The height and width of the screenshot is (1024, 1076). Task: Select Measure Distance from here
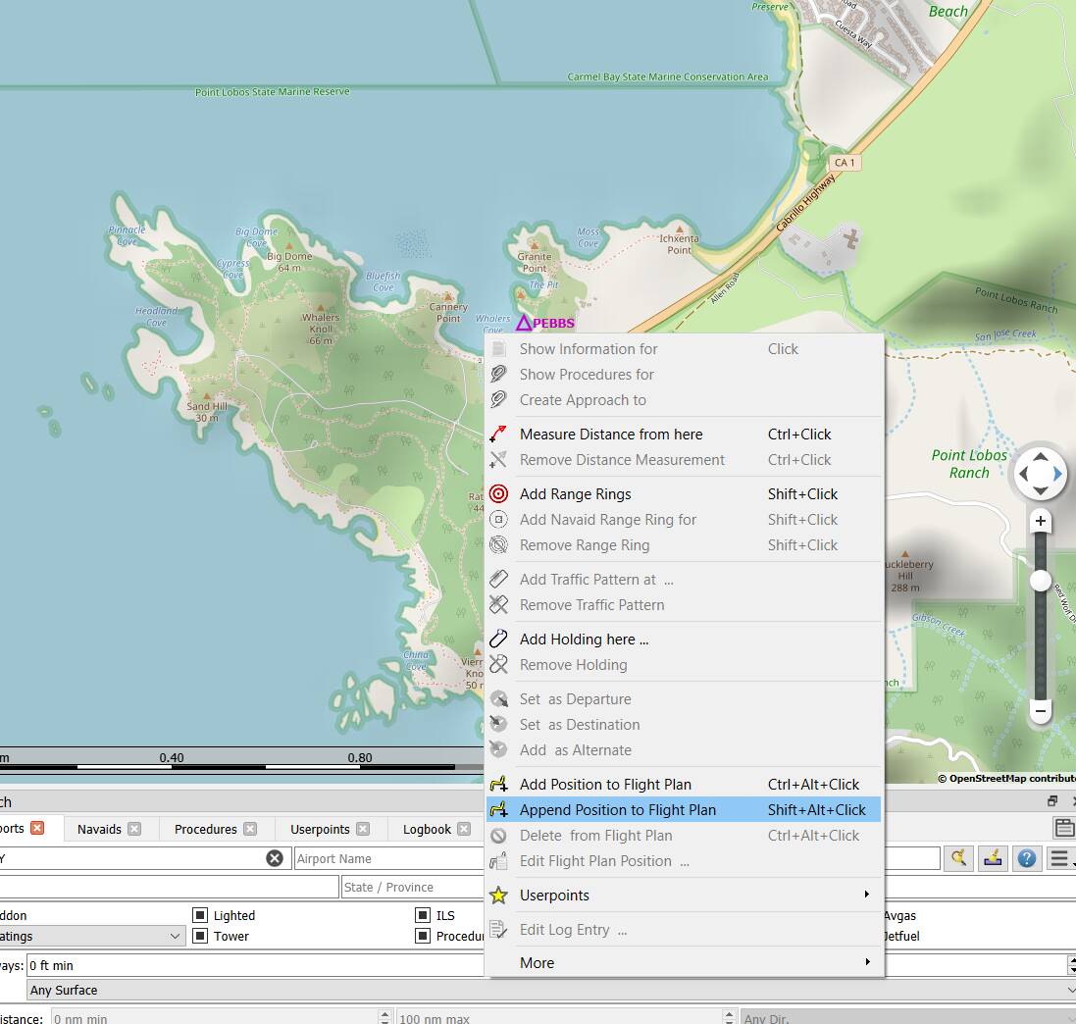pos(683,435)
